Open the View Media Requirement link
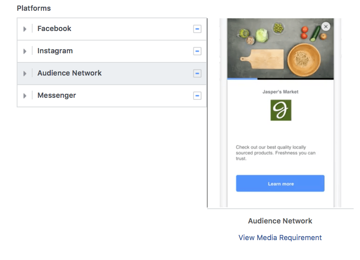Image resolution: width=360 pixels, height=260 pixels. (280, 237)
